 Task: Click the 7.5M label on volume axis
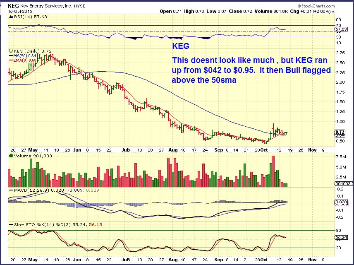[341, 157]
